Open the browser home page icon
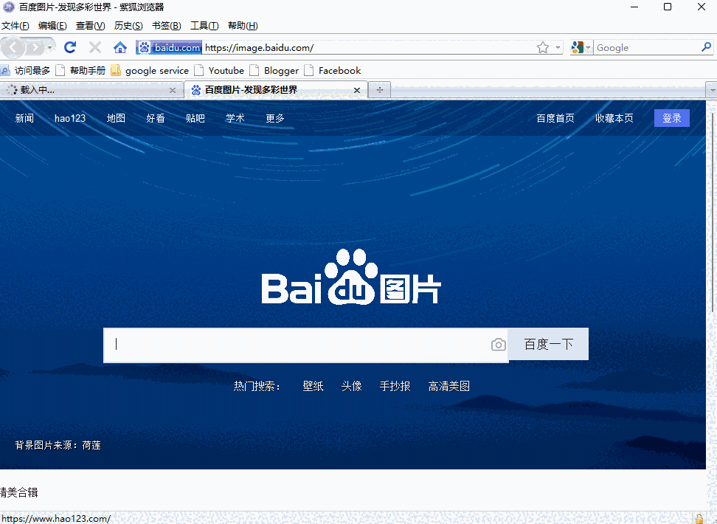Screen dimensions: 717x524 (x=120, y=46)
